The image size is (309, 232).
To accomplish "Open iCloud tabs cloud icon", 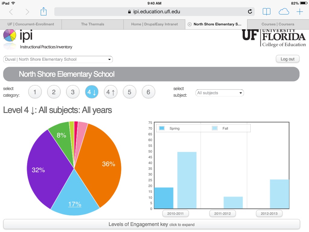I will 284,12.
